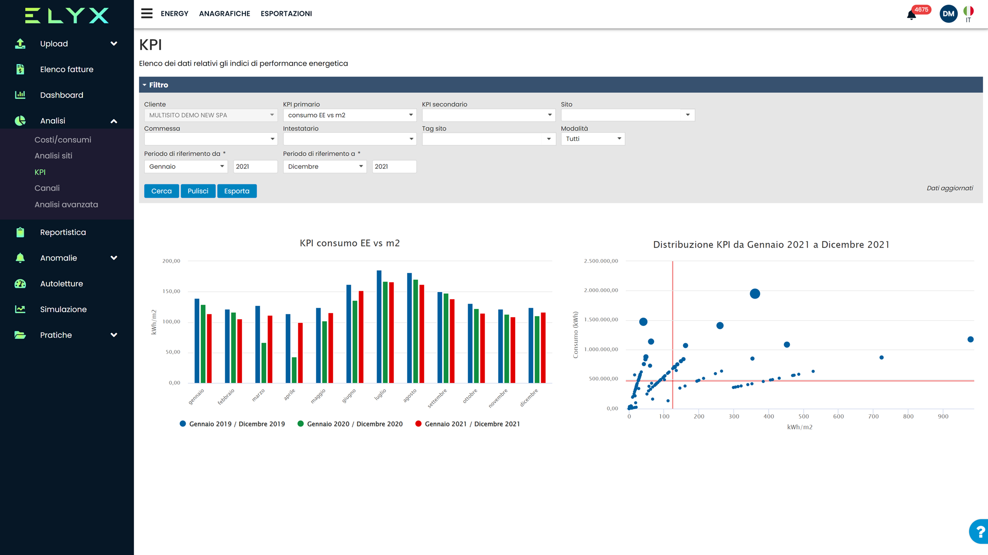Toggle the Gennaio 2020 legend series

coord(350,424)
